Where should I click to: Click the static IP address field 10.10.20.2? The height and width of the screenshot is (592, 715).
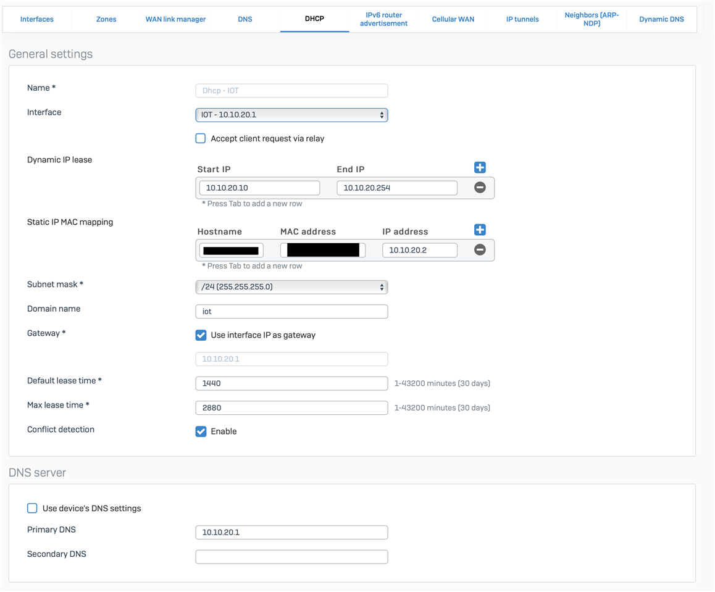420,250
